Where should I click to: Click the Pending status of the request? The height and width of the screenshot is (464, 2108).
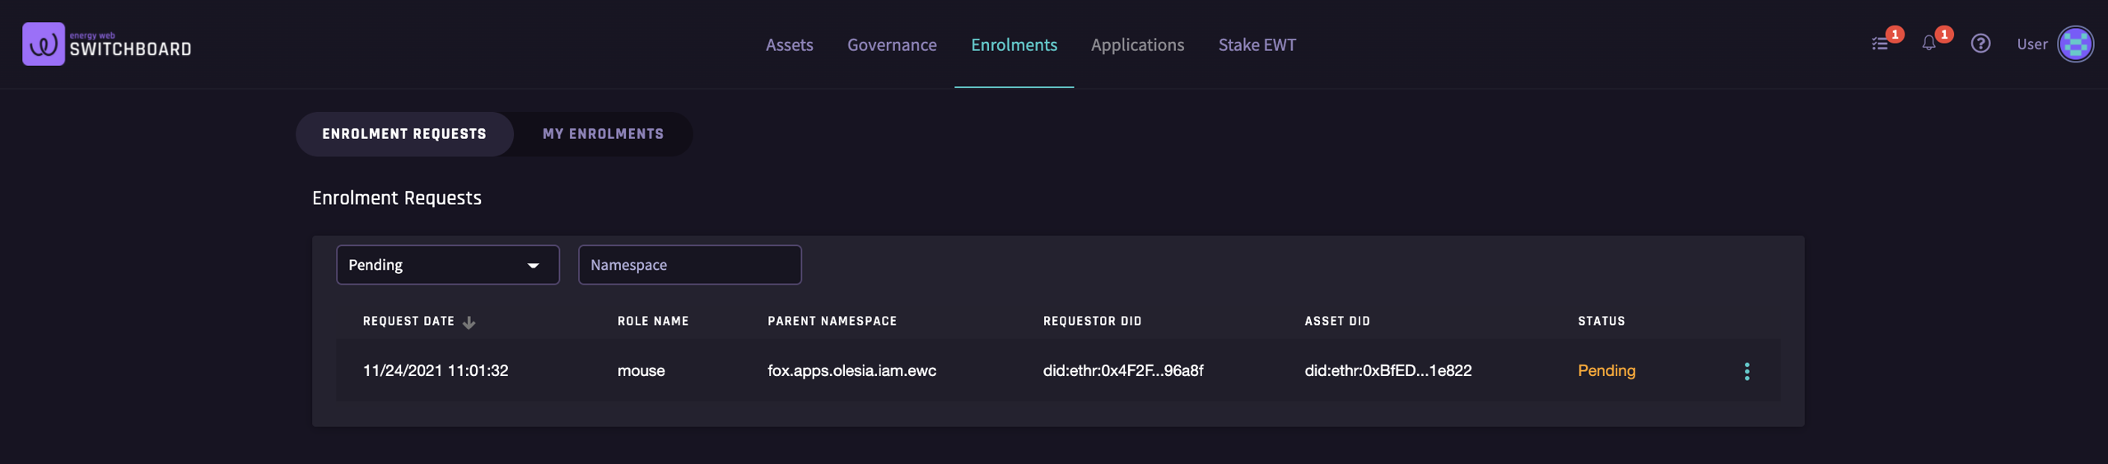coord(1606,371)
